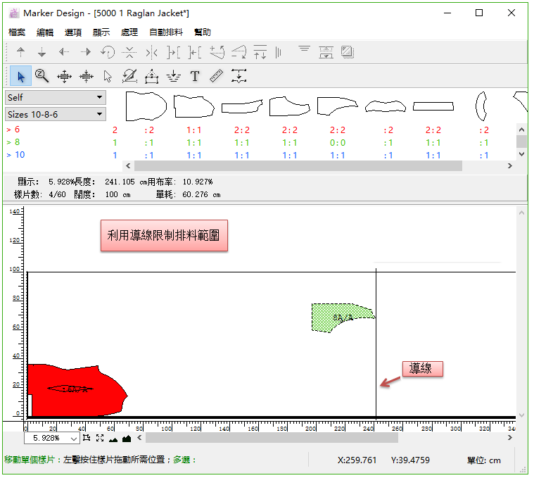Open the 檔案 menu

17,32
